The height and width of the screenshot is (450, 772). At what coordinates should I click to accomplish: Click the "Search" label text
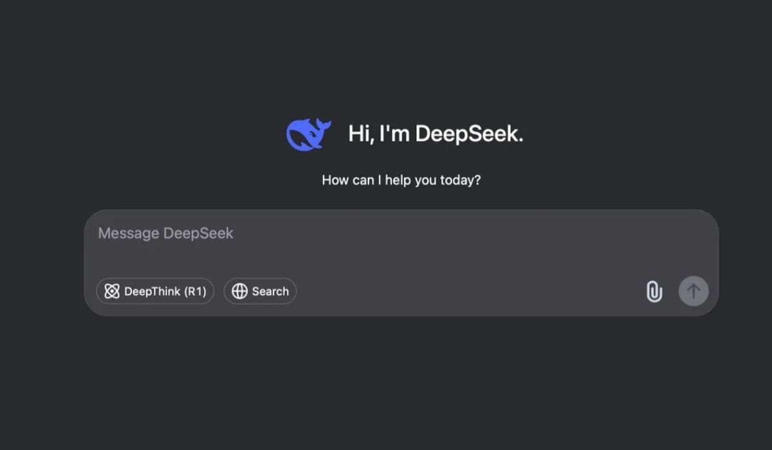pyautogui.click(x=270, y=291)
